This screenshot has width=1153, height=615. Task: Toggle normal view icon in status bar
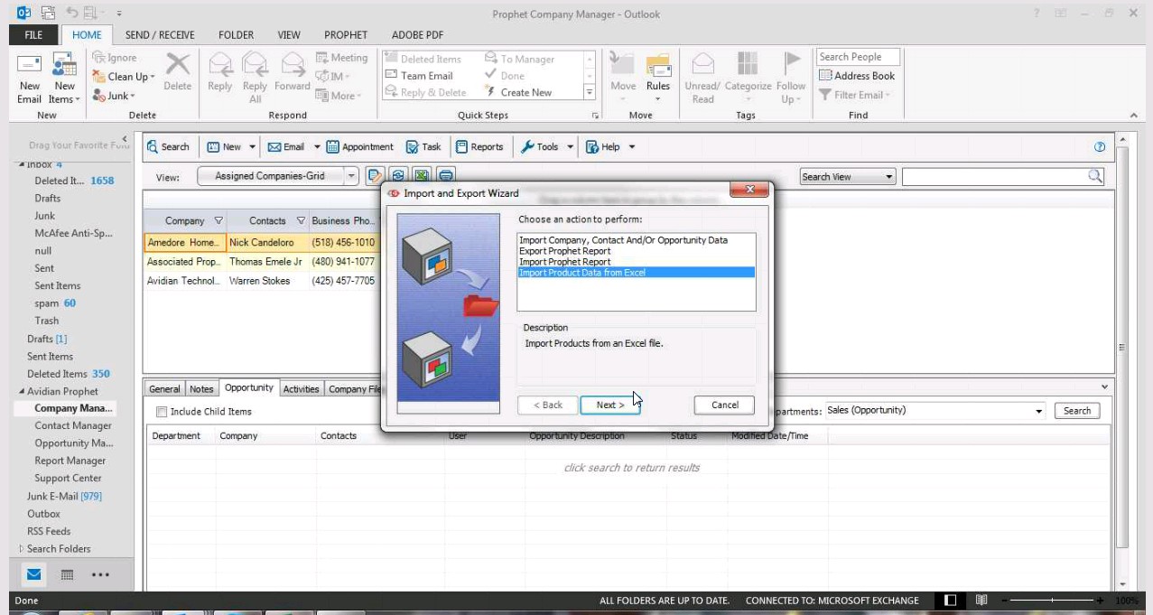coord(950,601)
